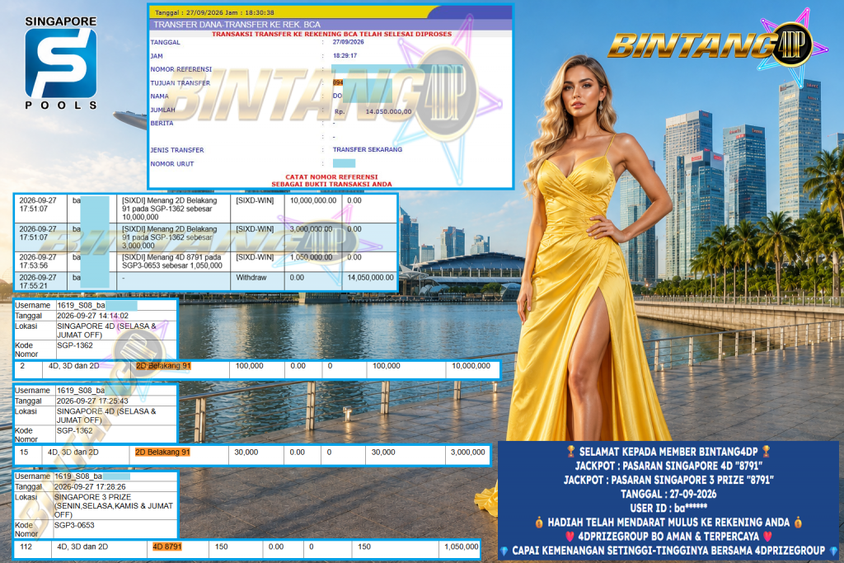Viewport: 844px width, 563px height.
Task: Select the value 'TRANSFER SEKARANG'
Action: coord(367,150)
